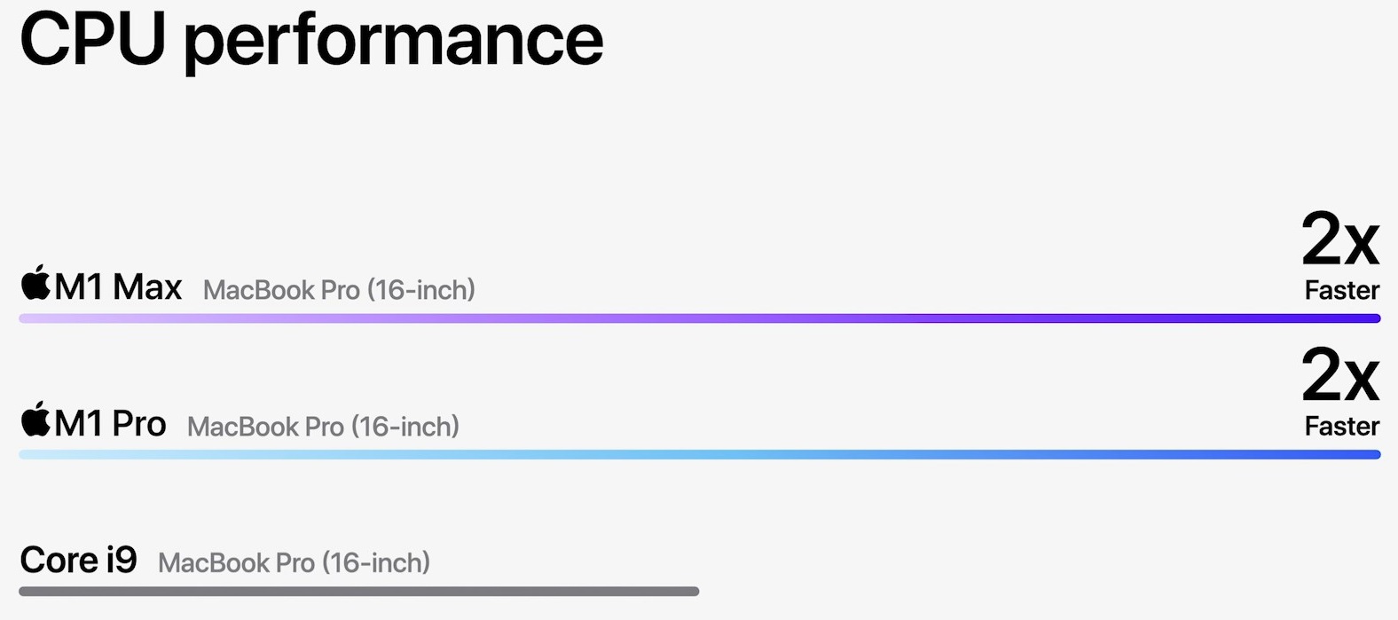Click the M1 Max chip label
Image resolution: width=1398 pixels, height=620 pixels.
[118, 287]
